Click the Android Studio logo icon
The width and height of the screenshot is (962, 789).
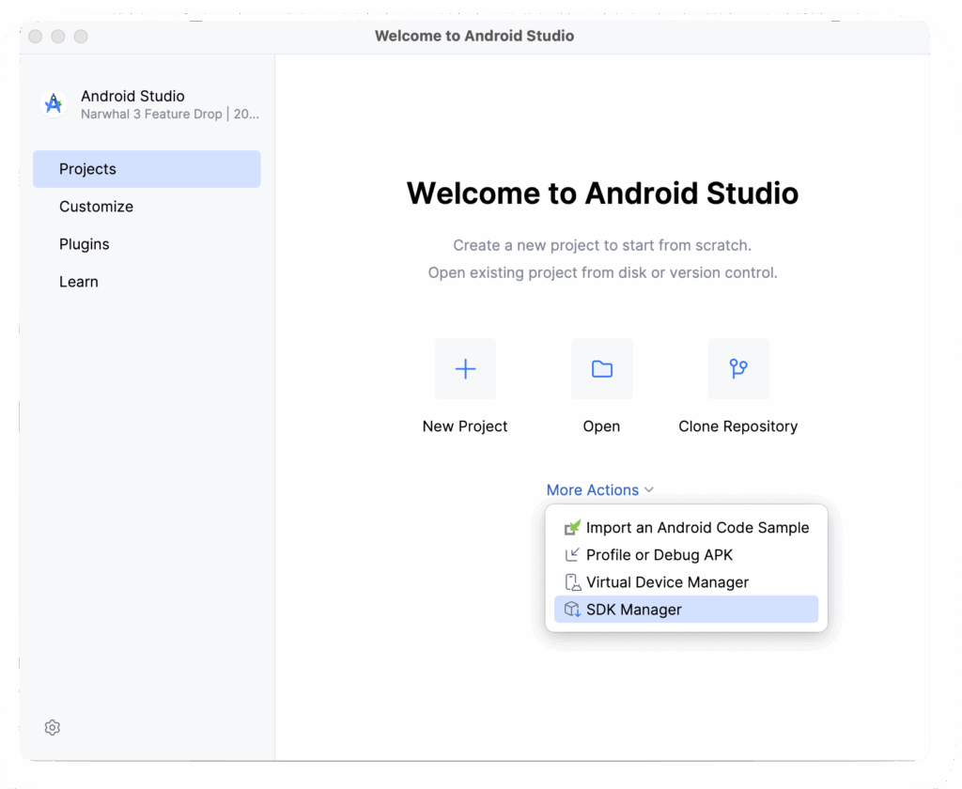[x=54, y=103]
